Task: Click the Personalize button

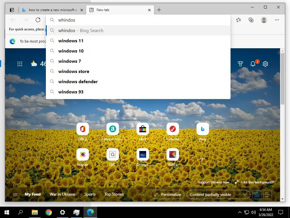Action: pos(167,194)
